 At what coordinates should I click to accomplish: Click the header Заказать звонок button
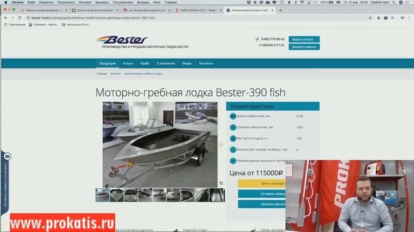(304, 47)
